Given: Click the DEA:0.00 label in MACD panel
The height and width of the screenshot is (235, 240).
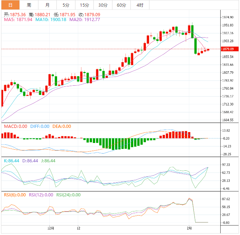Looking at the screenshot, I should click(x=62, y=126).
